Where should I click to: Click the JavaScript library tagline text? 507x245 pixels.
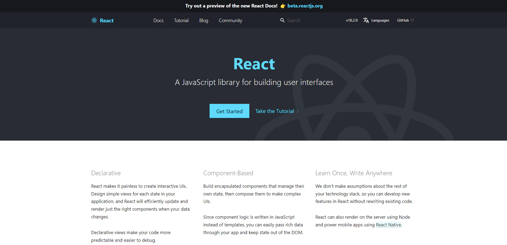pos(254,82)
